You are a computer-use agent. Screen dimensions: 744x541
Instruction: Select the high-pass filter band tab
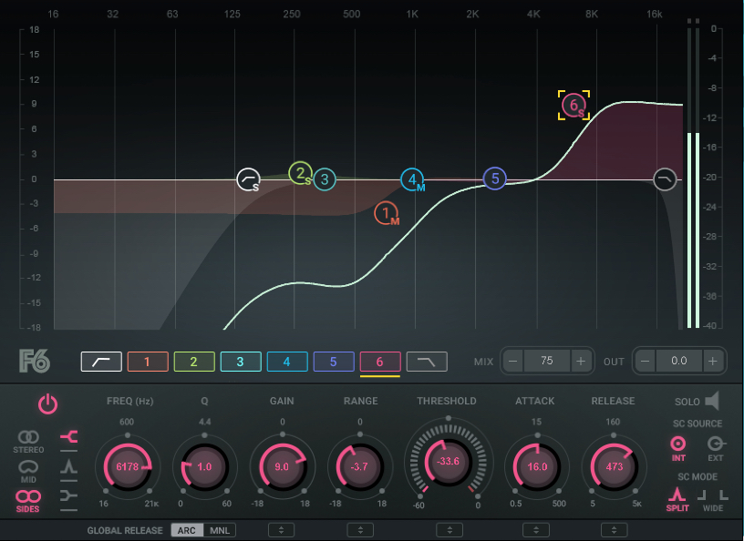pos(101,362)
